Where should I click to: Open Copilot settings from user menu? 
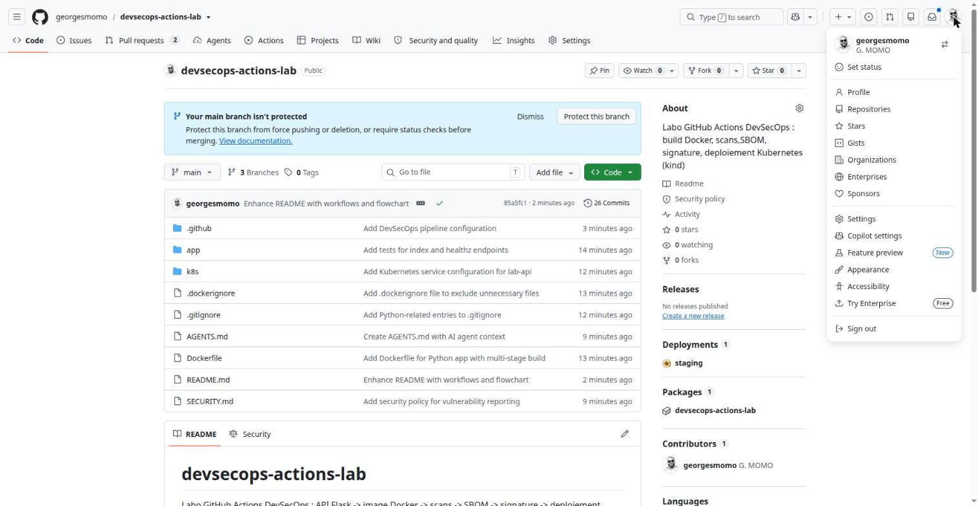coord(894,236)
